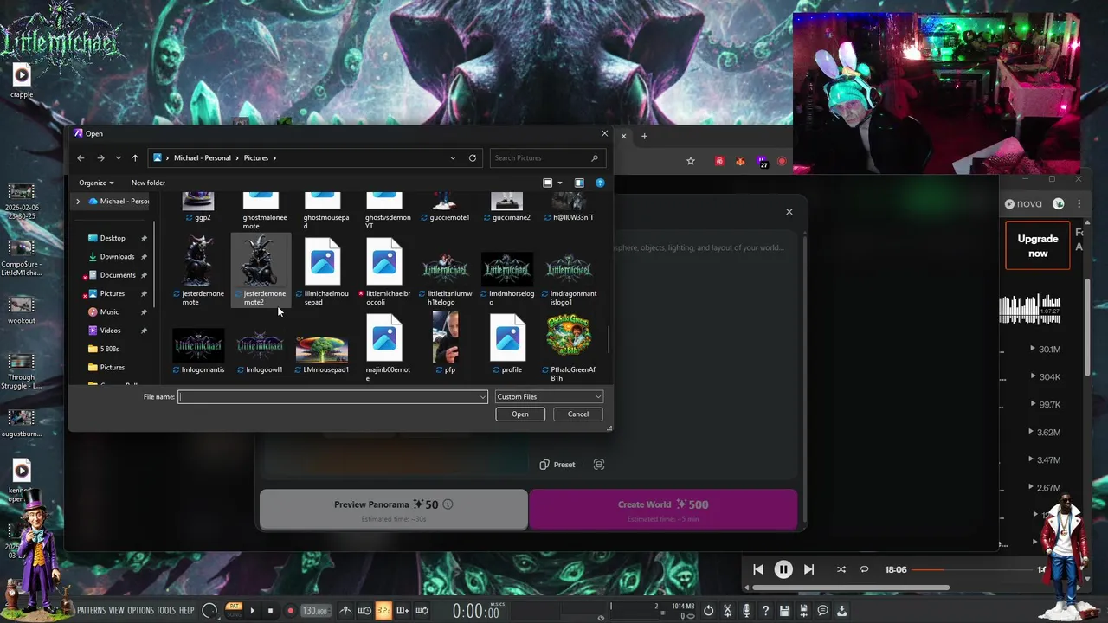Select Desktop in the navigation pane
The width and height of the screenshot is (1108, 623).
pos(112,238)
